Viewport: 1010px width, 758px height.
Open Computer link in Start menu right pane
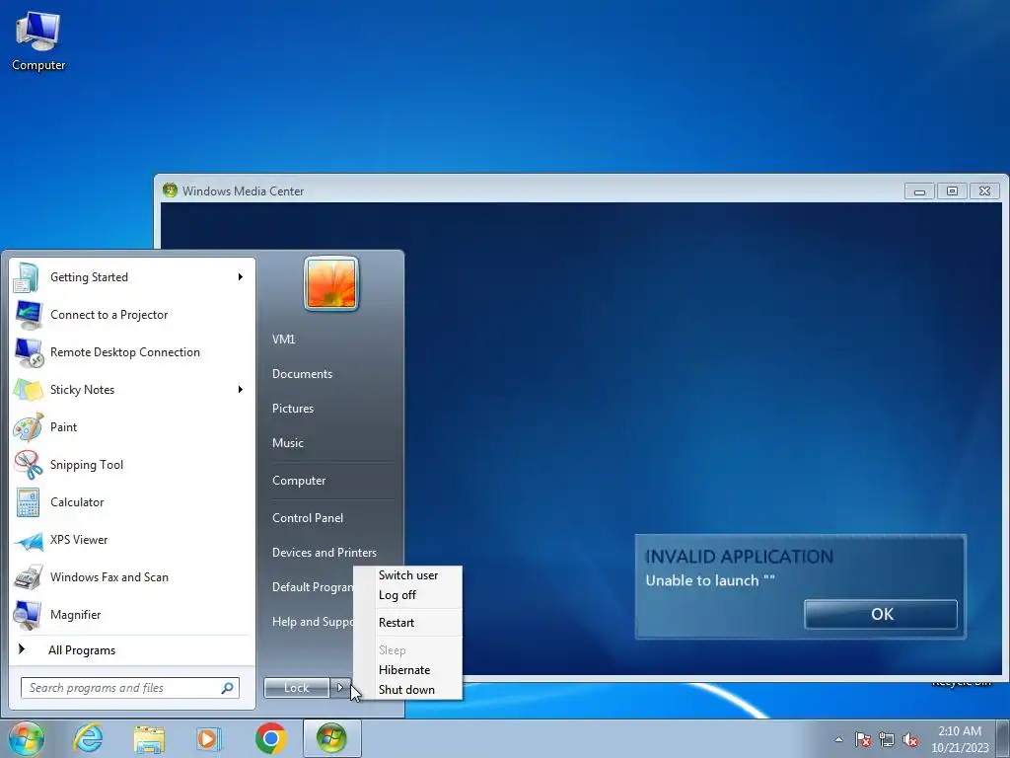click(x=299, y=481)
